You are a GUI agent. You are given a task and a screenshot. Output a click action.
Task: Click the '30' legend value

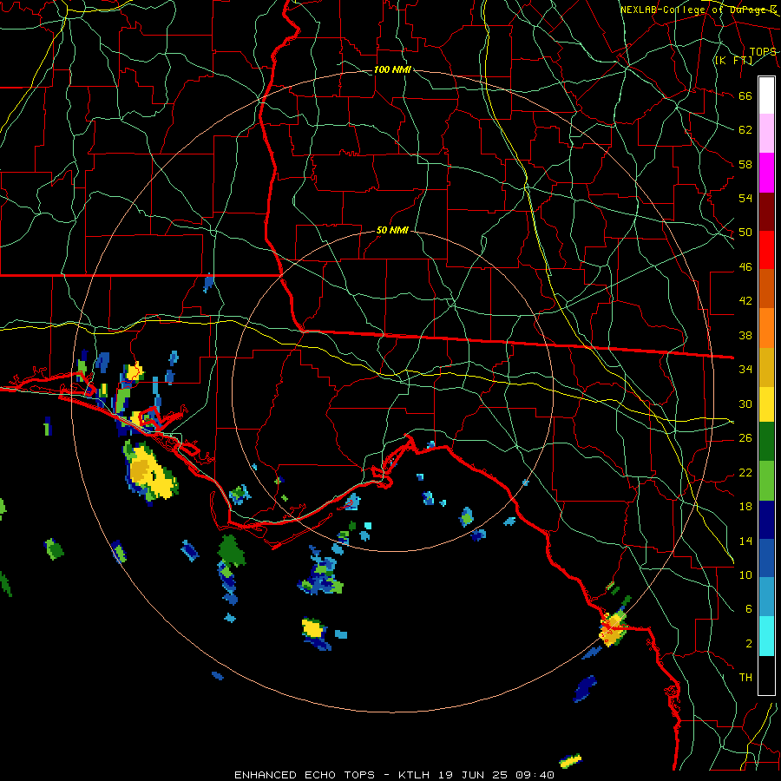click(x=745, y=404)
